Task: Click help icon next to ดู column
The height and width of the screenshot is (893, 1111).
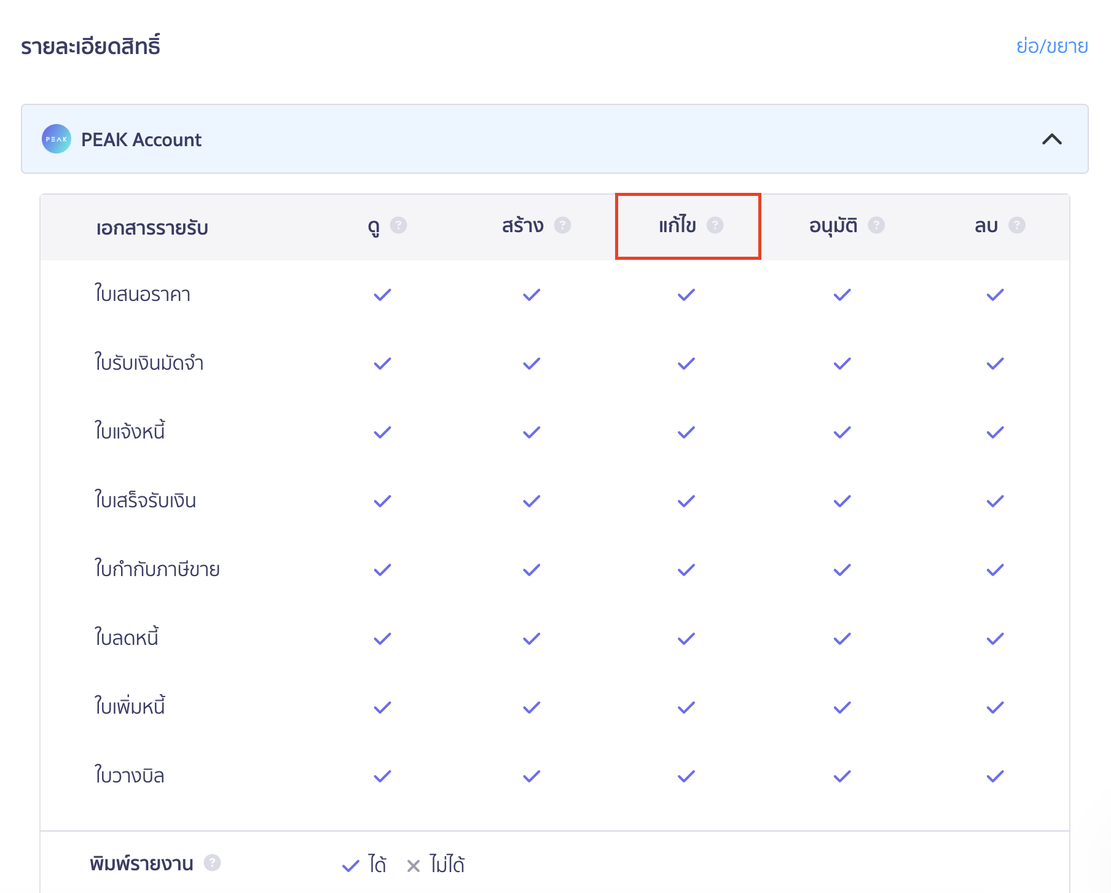Action: pyautogui.click(x=398, y=225)
